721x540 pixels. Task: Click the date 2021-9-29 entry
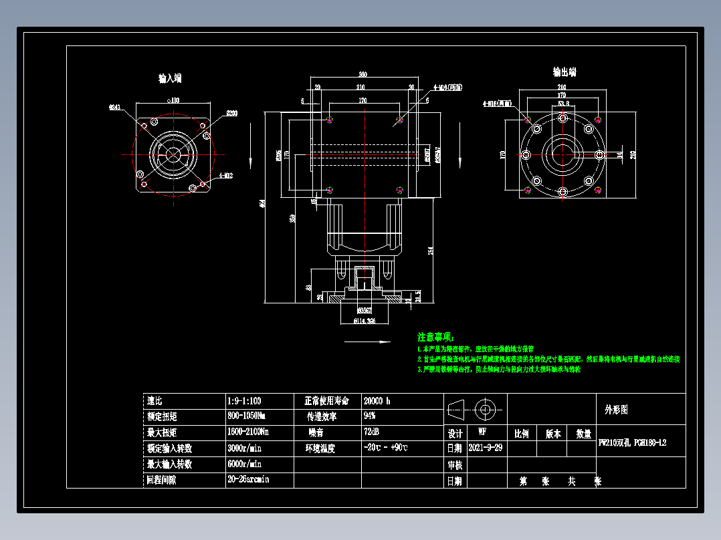point(486,446)
